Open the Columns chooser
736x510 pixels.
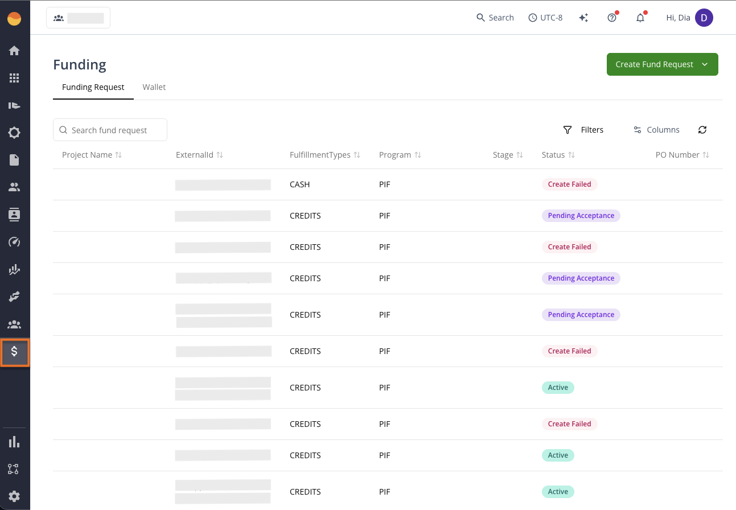coord(656,130)
